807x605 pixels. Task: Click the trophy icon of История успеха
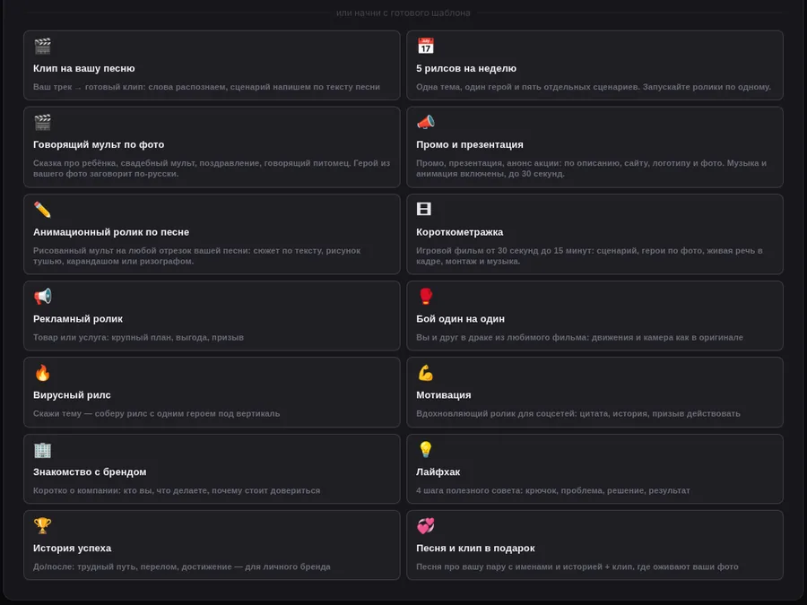pyautogui.click(x=42, y=526)
